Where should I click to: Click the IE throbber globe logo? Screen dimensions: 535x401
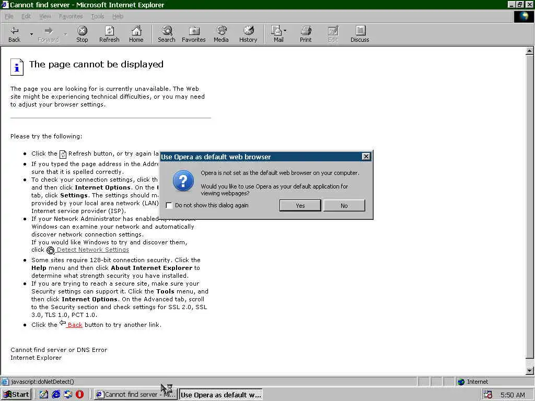524,17
